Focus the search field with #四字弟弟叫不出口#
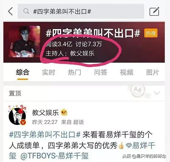This screenshot has width=170, height=162. 81,11
